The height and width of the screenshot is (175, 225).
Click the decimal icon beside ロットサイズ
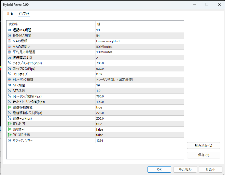10,74
